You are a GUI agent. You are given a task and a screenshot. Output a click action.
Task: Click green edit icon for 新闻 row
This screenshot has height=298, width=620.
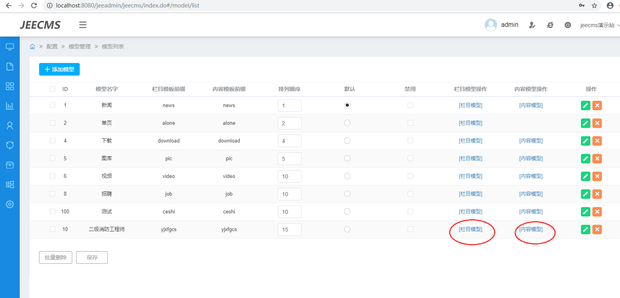pos(585,106)
